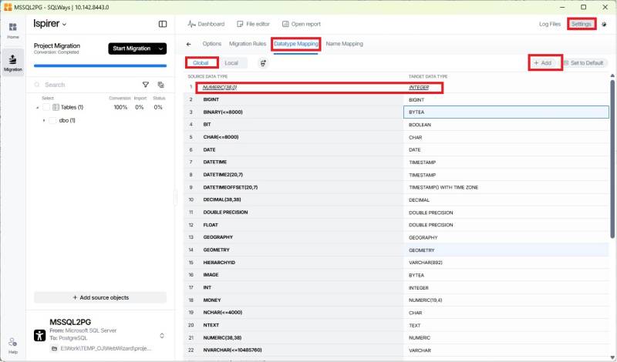This screenshot has width=617, height=362.
Task: Check the dbo (1) checkbox
Action: click(52, 120)
